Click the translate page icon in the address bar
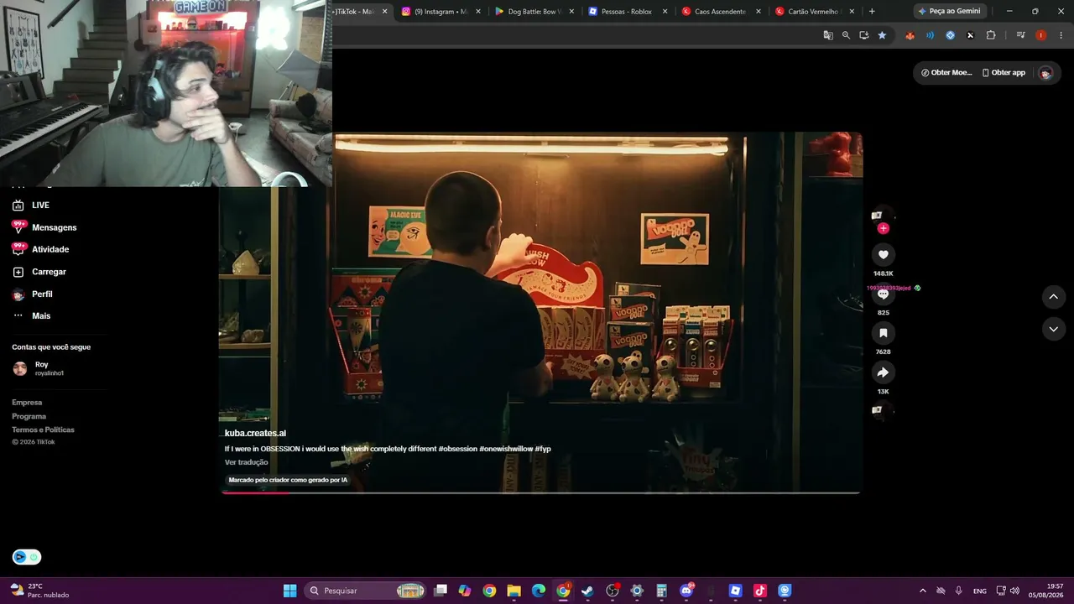1074x604 pixels. click(828, 35)
